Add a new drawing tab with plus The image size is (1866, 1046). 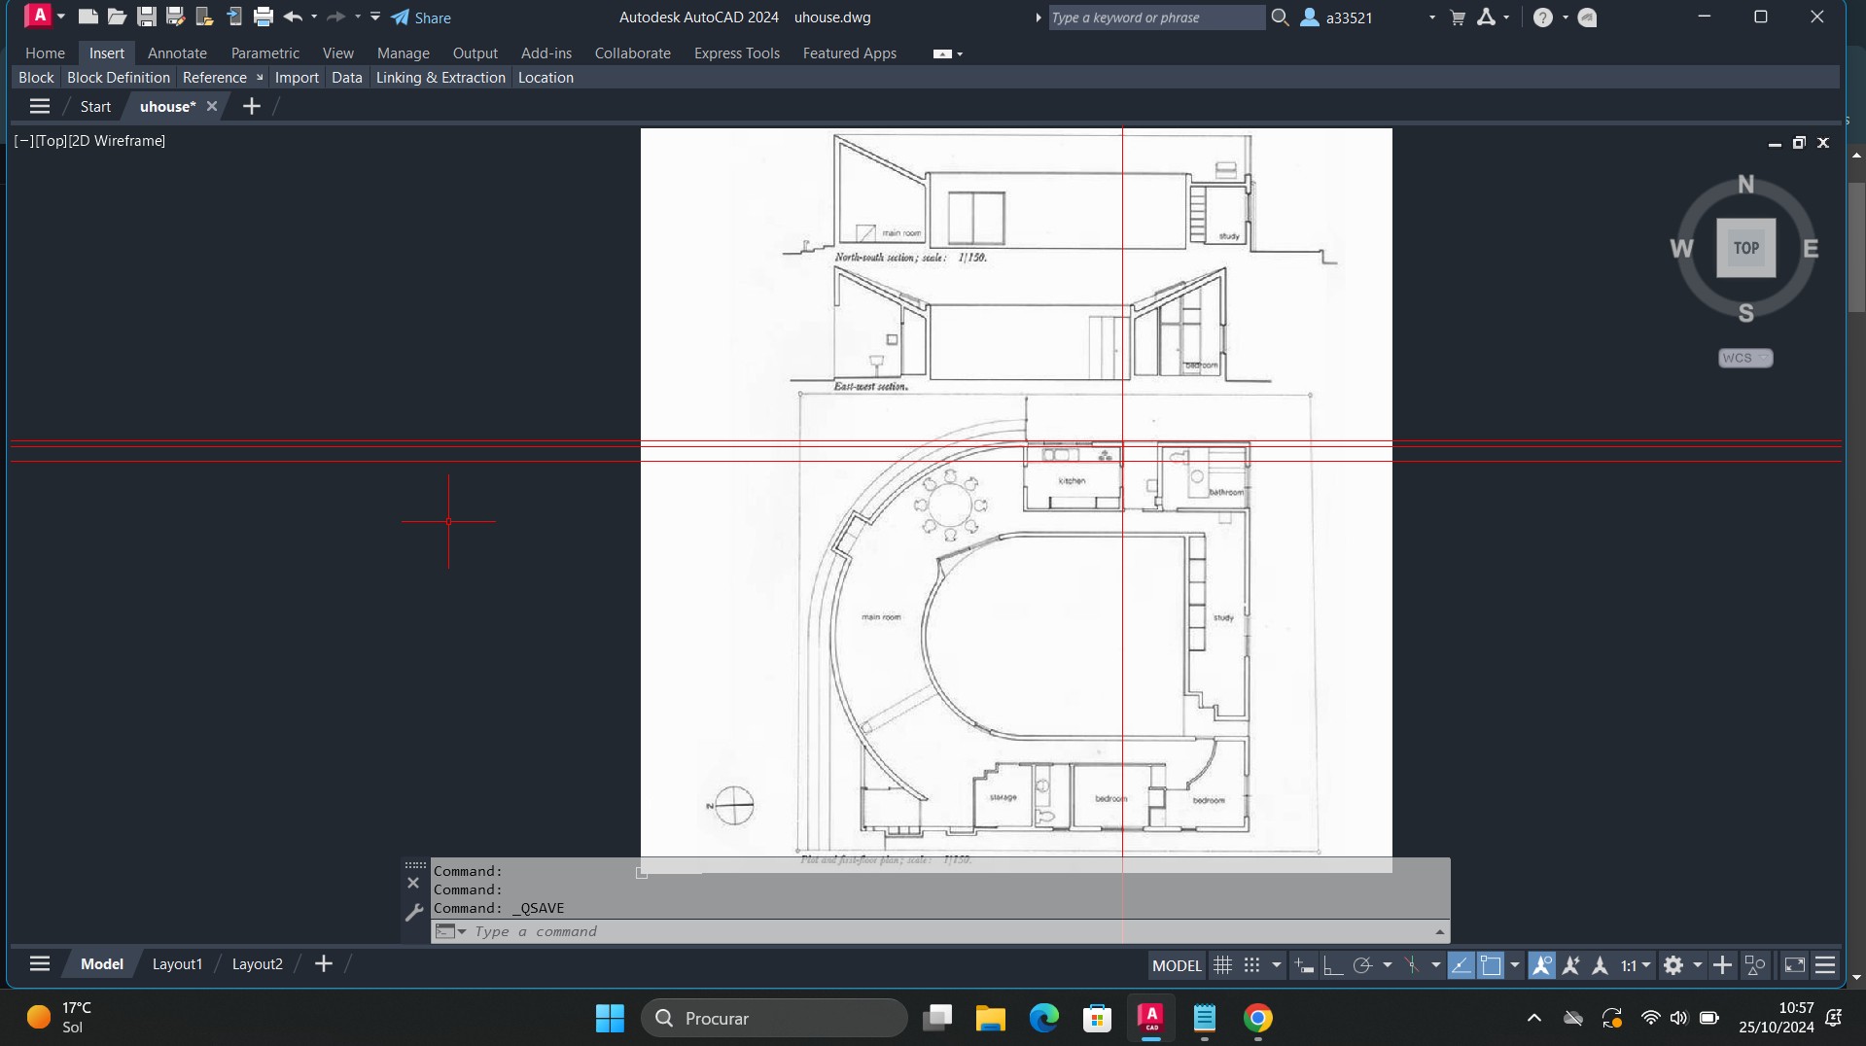(251, 106)
